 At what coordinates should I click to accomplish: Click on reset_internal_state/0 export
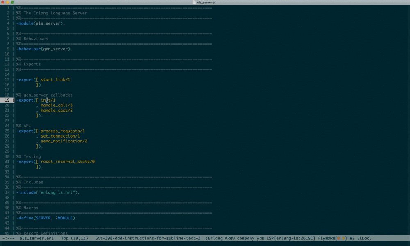click(68, 162)
